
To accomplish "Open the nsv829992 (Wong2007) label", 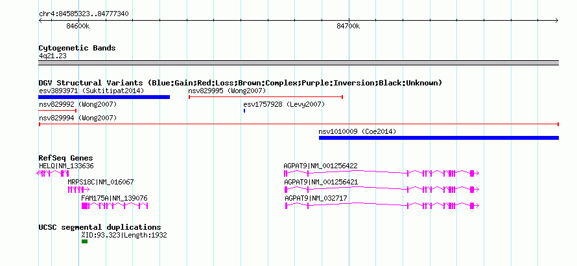I will point(78,105).
